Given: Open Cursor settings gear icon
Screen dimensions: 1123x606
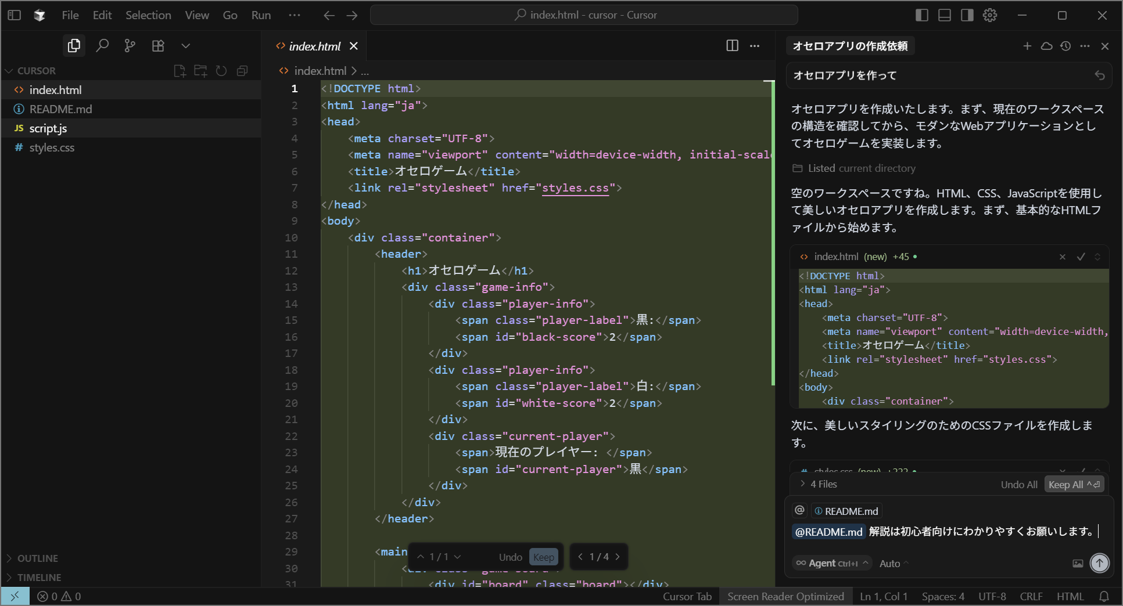Looking at the screenshot, I should coord(990,15).
